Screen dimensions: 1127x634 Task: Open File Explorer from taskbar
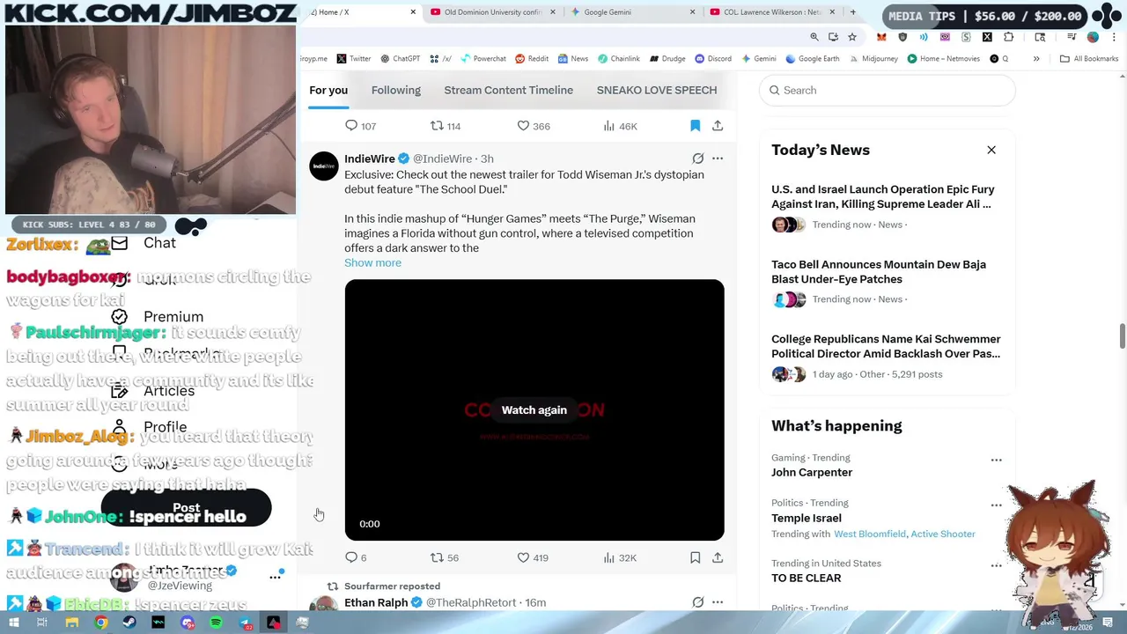pyautogui.click(x=72, y=623)
